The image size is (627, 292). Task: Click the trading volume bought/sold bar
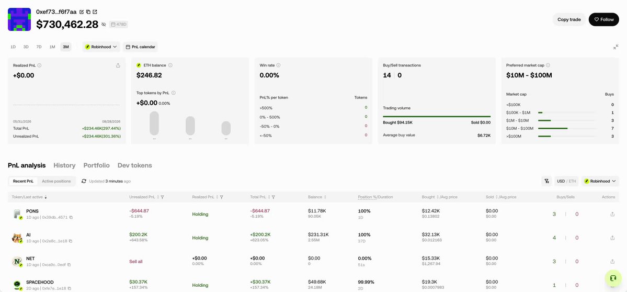(437, 116)
